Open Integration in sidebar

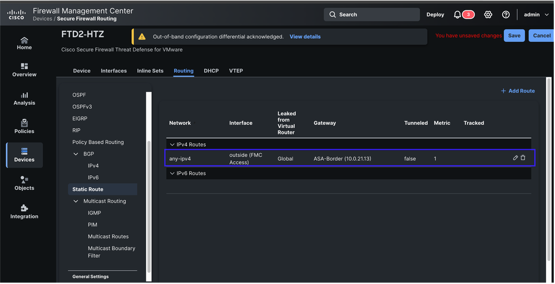[24, 212]
